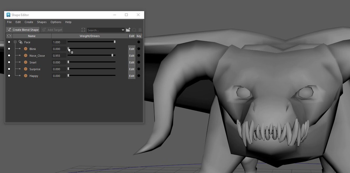Click the Nose_Close weight slider handle
This screenshot has width=350, height=173.
point(112,55)
